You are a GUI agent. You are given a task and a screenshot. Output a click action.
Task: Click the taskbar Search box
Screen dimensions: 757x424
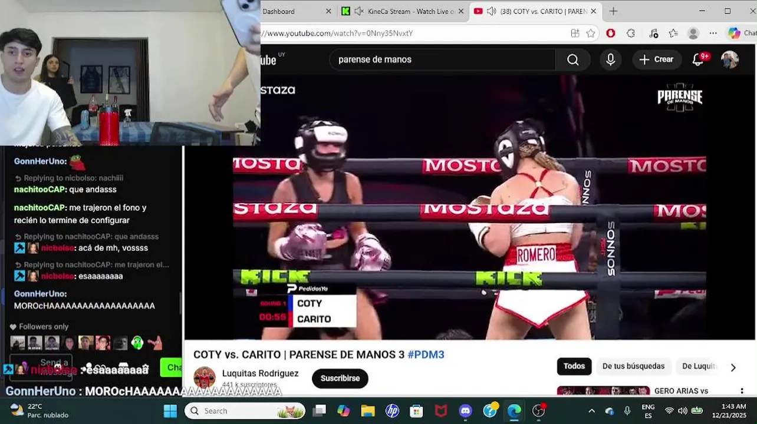[245, 410]
